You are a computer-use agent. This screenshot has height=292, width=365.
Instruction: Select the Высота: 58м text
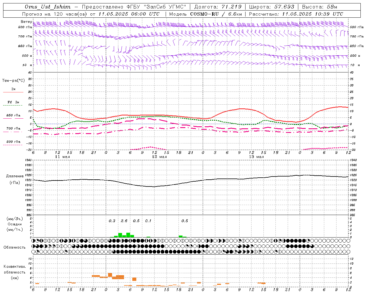[319, 7]
